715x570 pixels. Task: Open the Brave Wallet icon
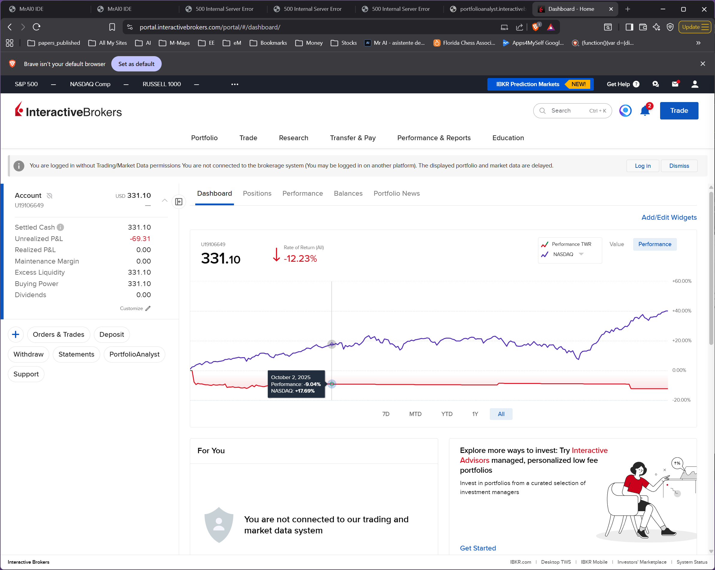pos(643,27)
